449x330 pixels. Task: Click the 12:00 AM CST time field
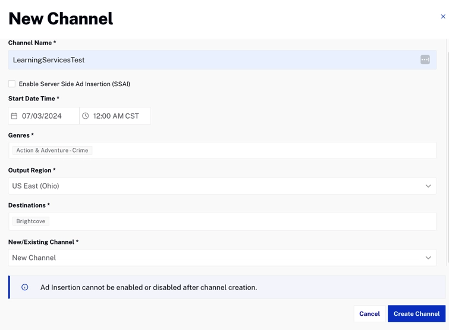[119, 116]
